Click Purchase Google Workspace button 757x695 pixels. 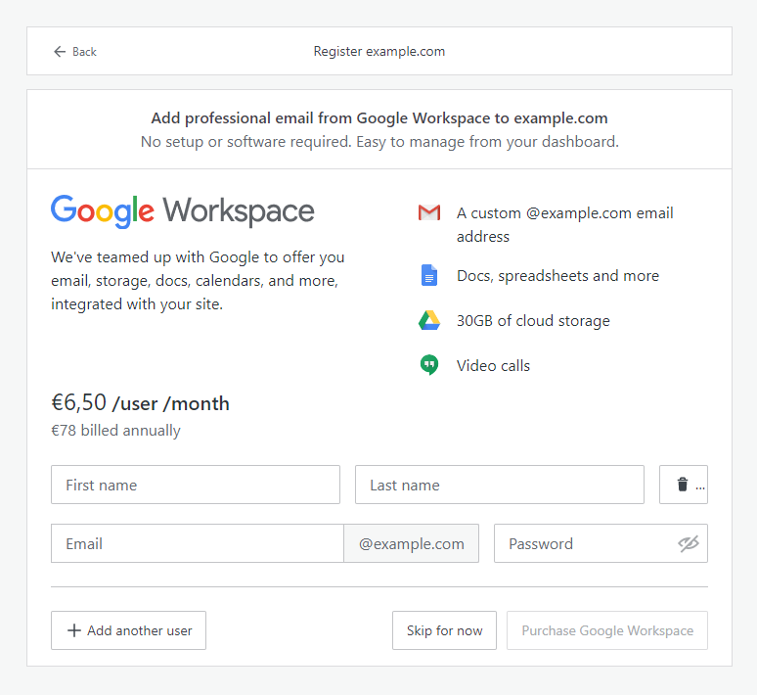click(607, 630)
